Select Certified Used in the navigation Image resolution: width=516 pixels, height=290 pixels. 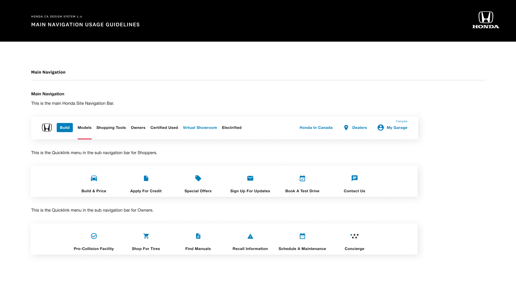[x=164, y=128]
